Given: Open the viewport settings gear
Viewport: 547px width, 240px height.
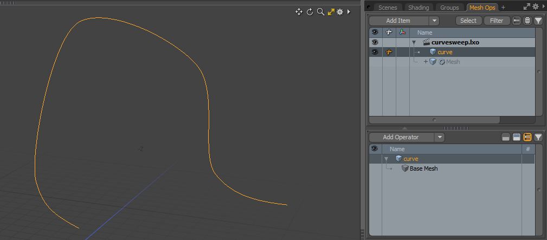Looking at the screenshot, I should (340, 11).
